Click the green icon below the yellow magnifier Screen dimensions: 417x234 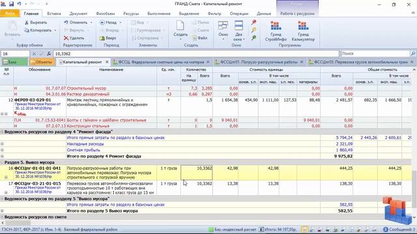[253, 38]
